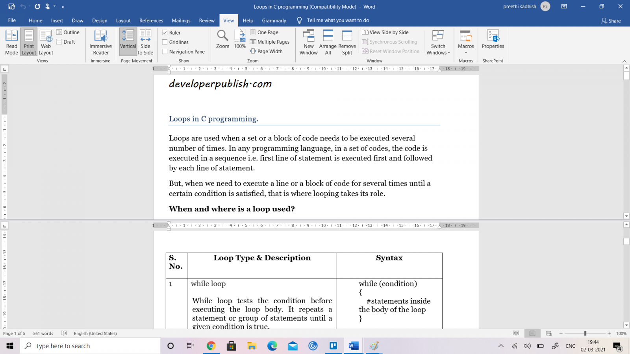The image size is (630, 354).
Task: Select Side to Side page movement
Action: [145, 41]
